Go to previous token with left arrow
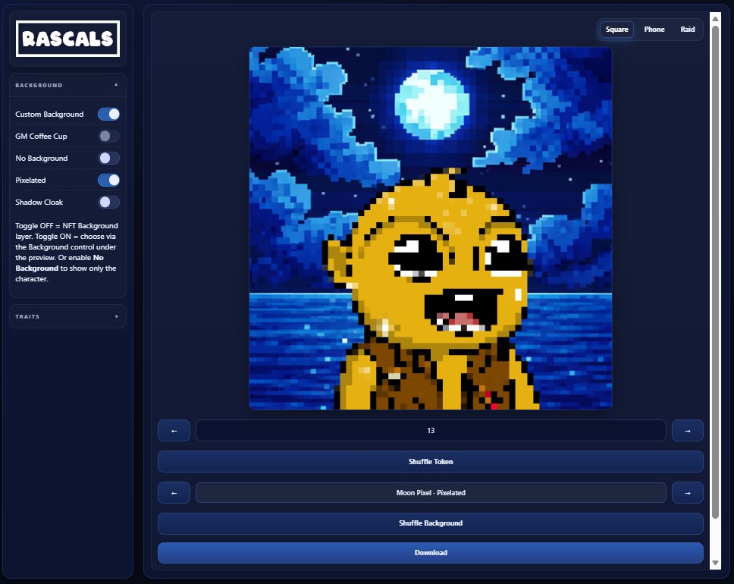Screen dimensions: 734x584 click(174, 431)
